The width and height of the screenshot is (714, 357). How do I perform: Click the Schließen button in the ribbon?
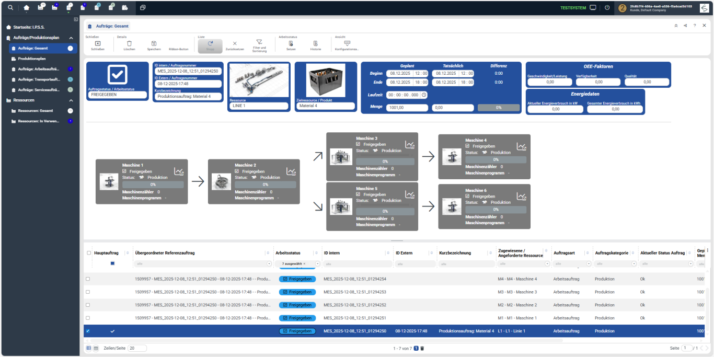click(98, 44)
